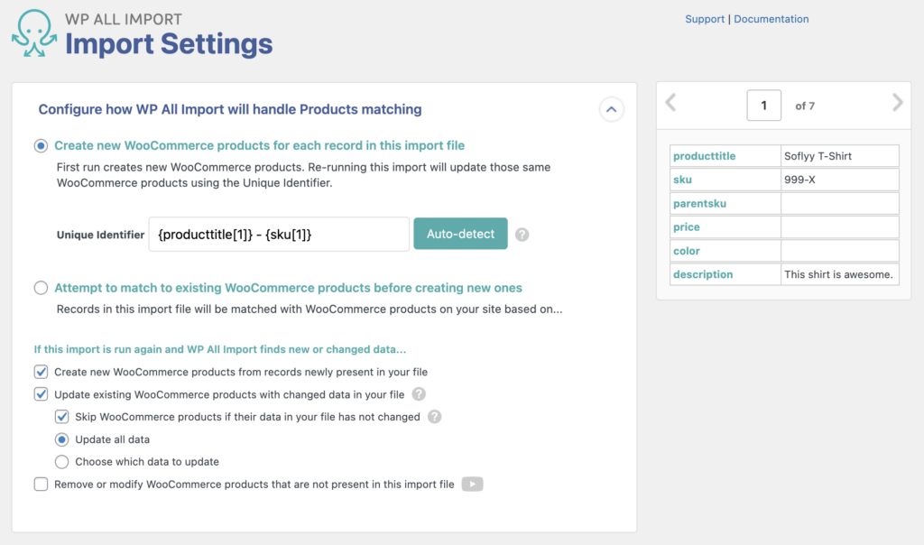924x545 pixels.
Task: Click the color field name
Action: point(687,251)
